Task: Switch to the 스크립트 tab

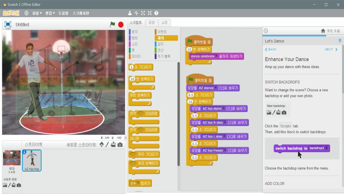Action: coord(136,23)
